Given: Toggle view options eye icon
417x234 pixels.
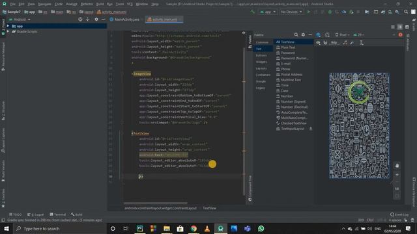Looking at the screenshot, I should 318,42.
